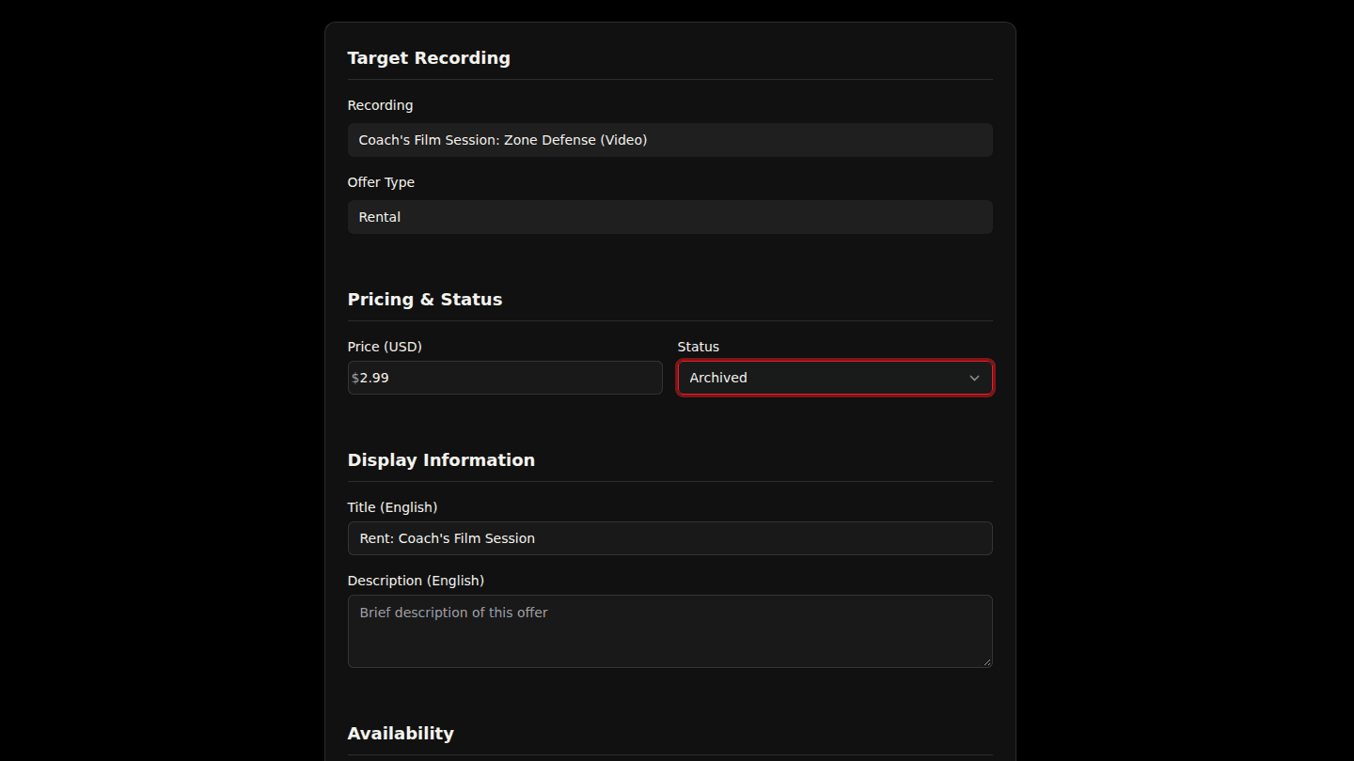The height and width of the screenshot is (761, 1354).
Task: Click the Offer Type field showing Rental
Action: point(669,217)
